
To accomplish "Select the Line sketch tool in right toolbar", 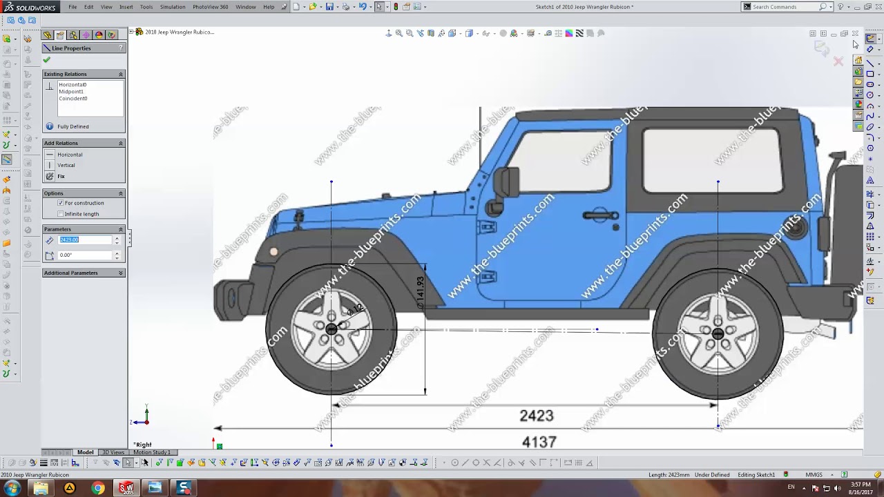I will tap(870, 63).
